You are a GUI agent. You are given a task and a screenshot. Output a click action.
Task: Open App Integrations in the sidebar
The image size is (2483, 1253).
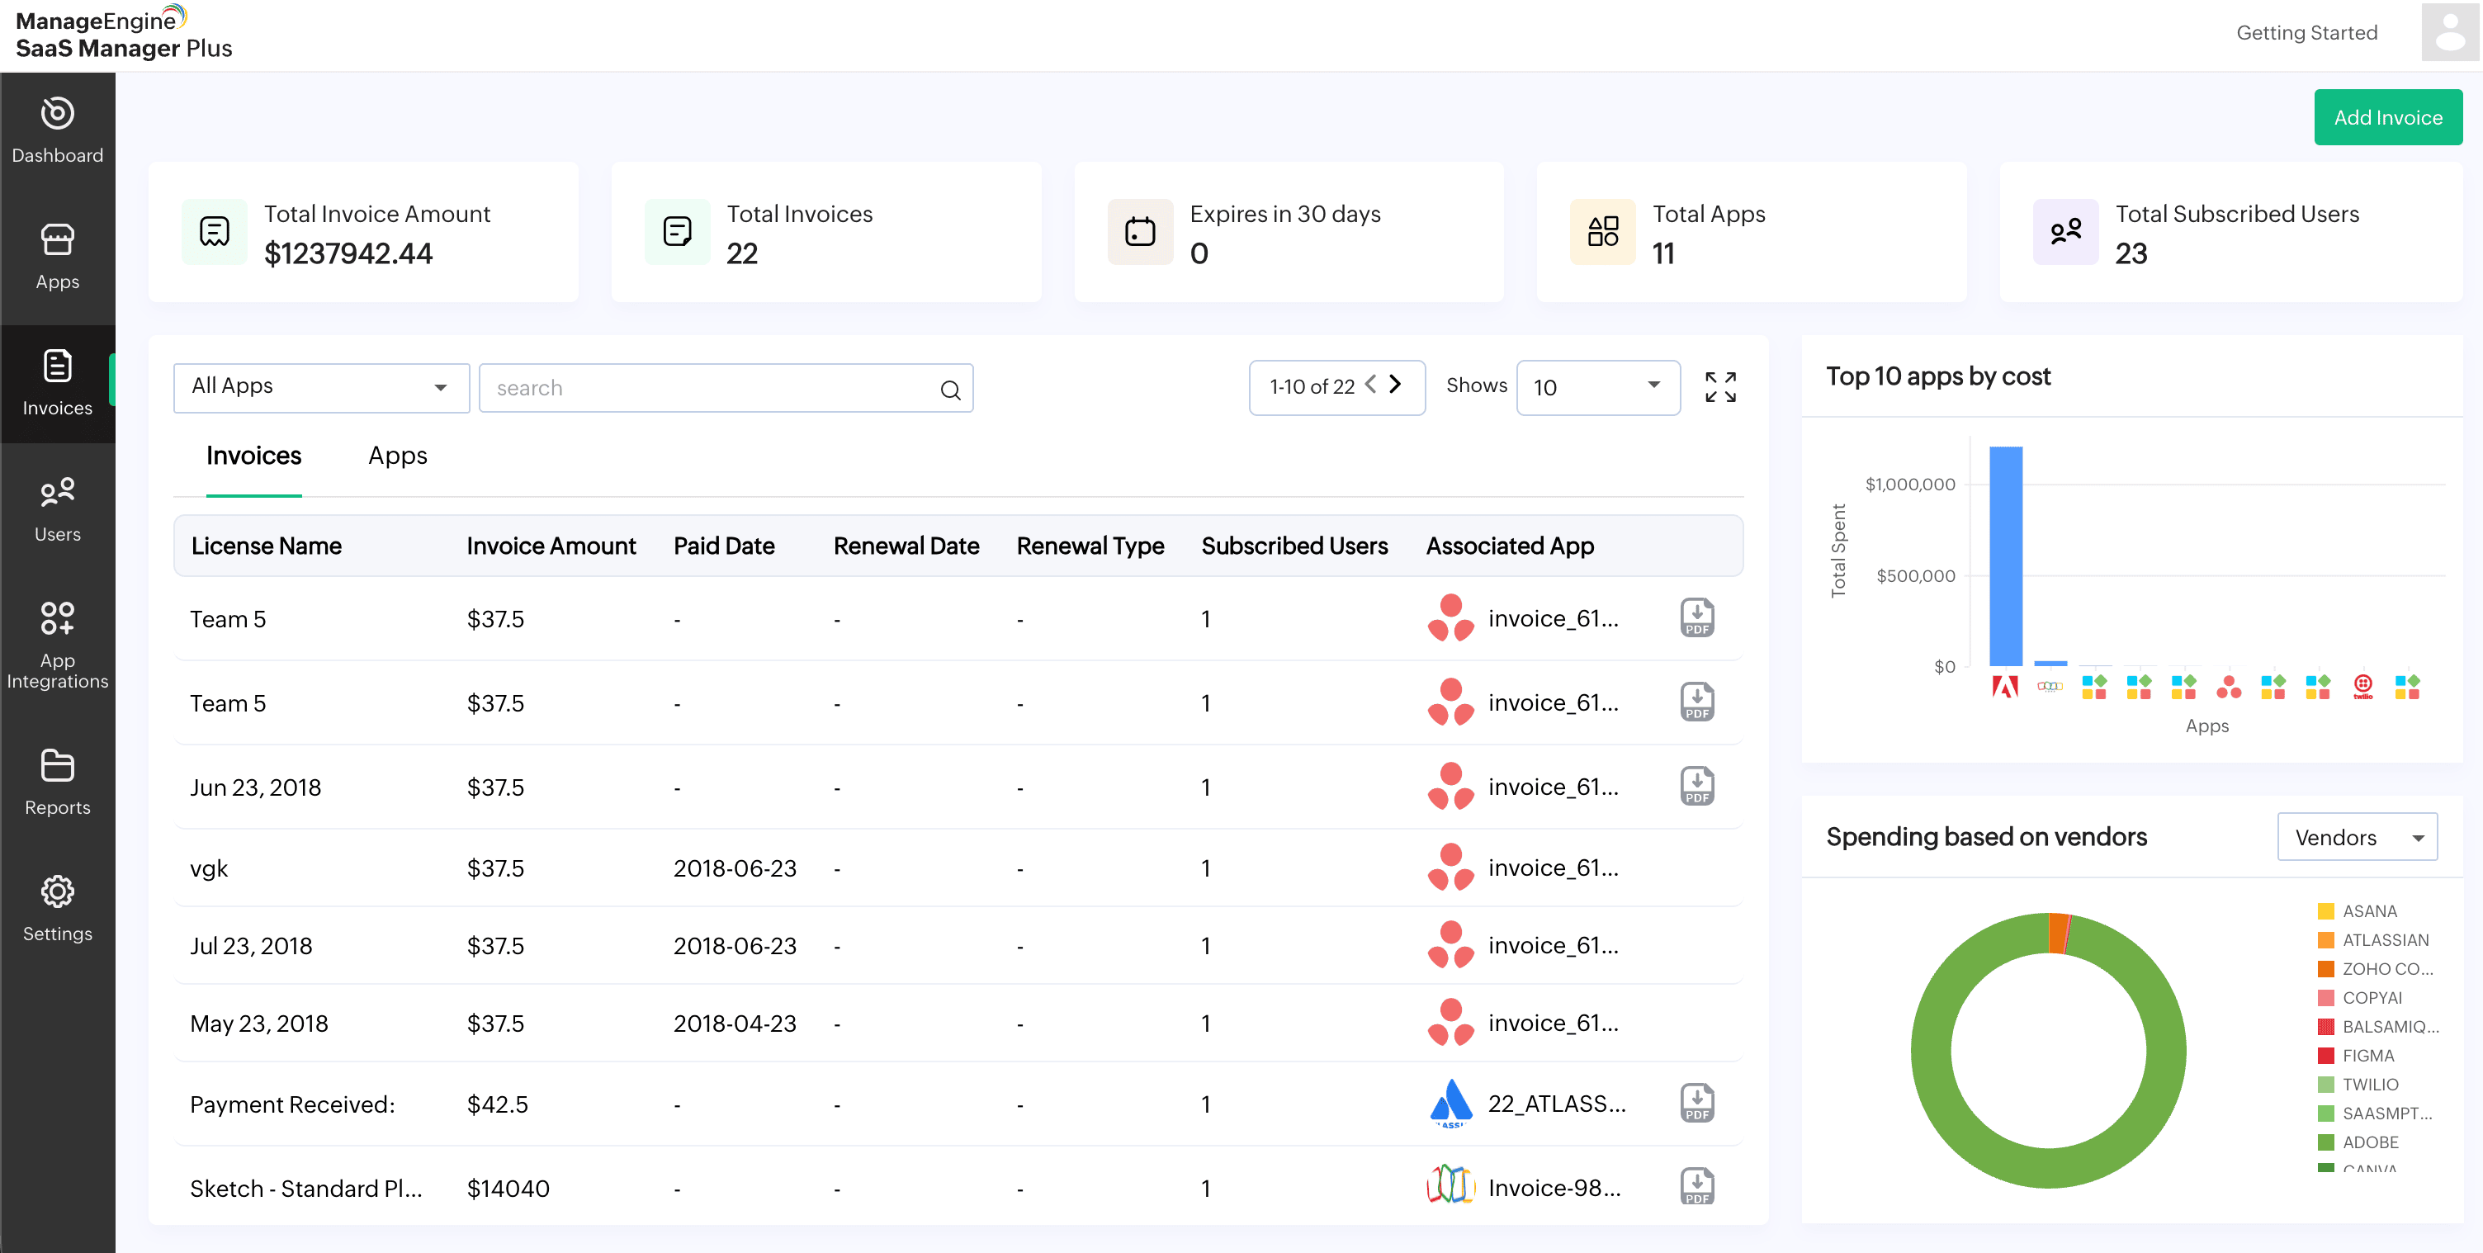point(57,645)
